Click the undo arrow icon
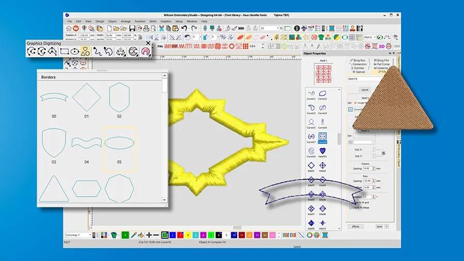 184,28
